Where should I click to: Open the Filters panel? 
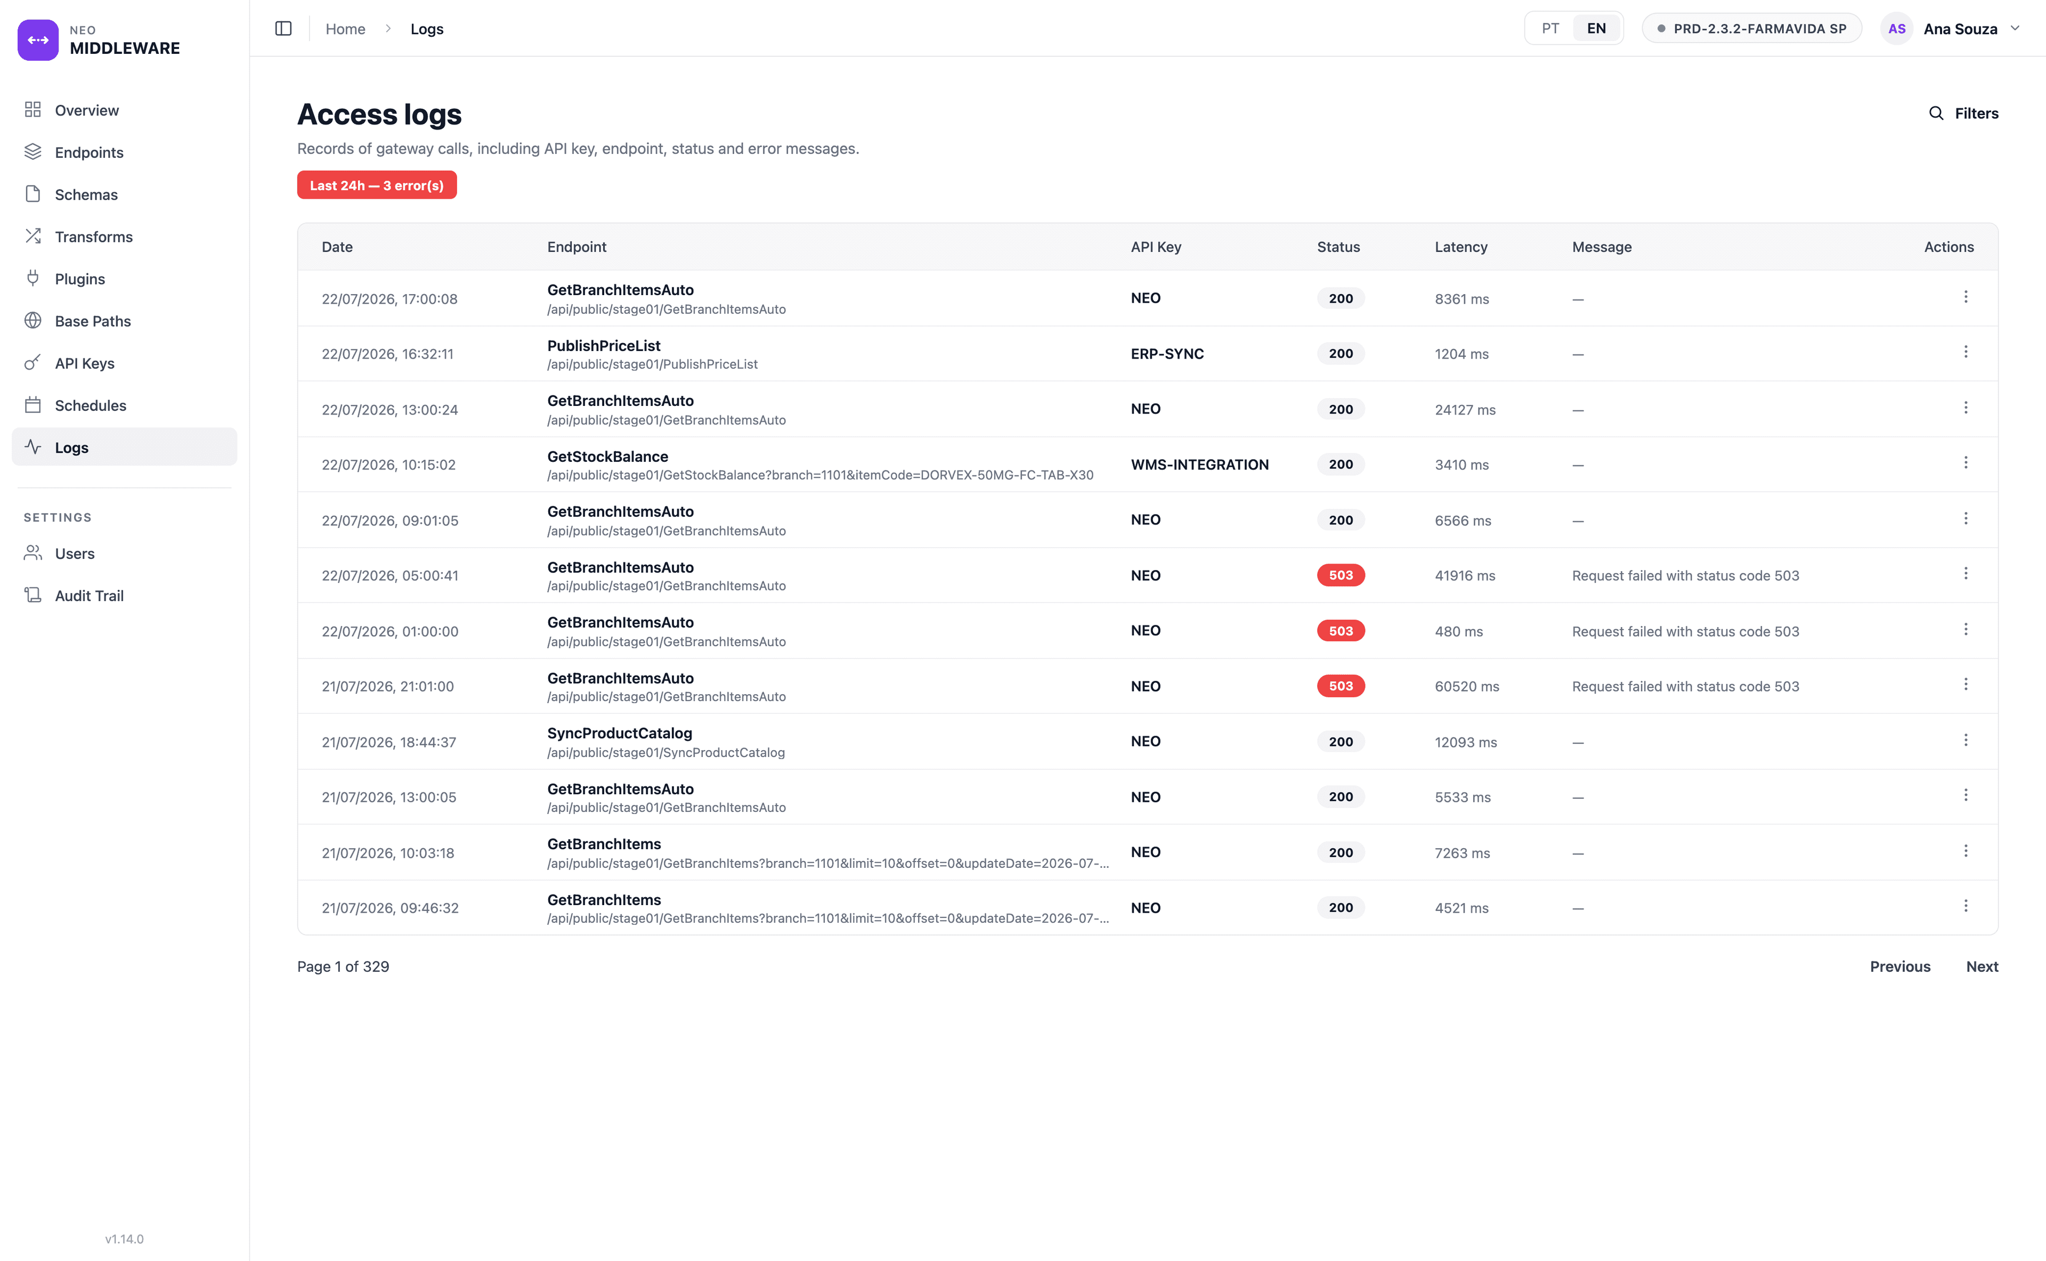[x=1963, y=113]
